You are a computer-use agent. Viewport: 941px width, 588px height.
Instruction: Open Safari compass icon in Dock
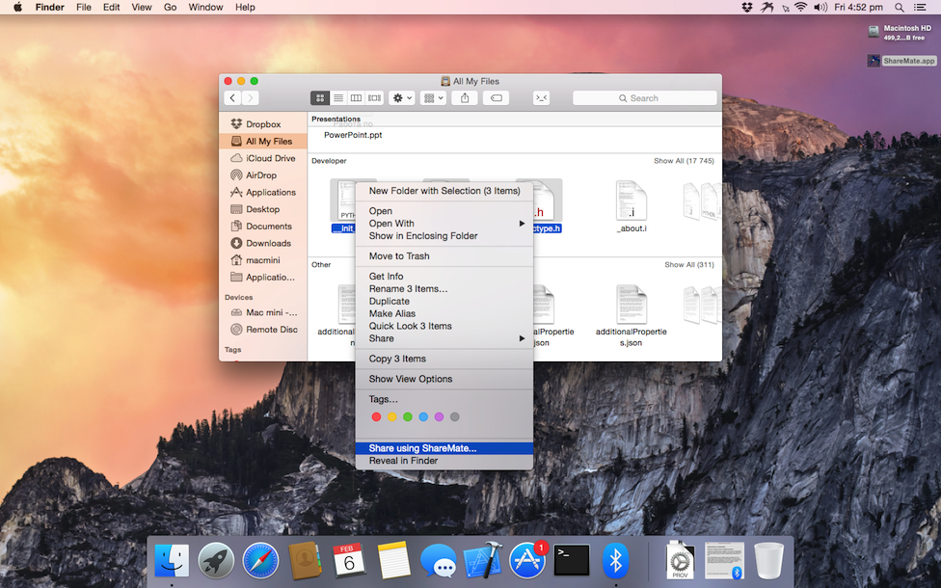coord(260,561)
